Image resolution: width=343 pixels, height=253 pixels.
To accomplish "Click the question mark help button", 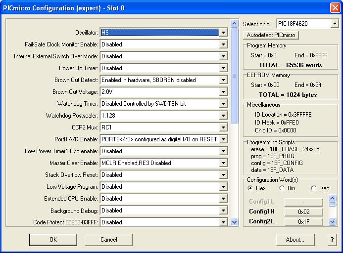I will coord(332,240).
